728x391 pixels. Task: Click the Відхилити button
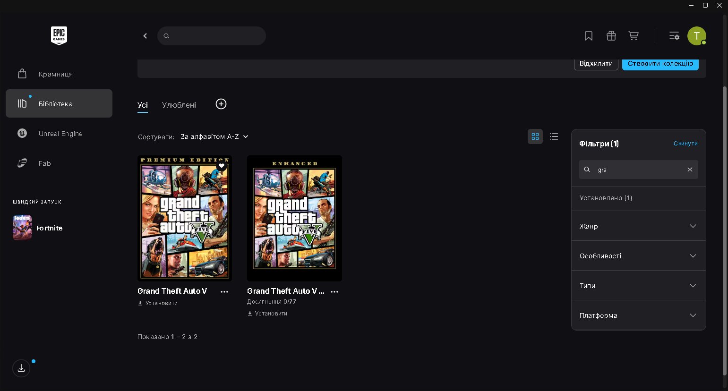596,63
